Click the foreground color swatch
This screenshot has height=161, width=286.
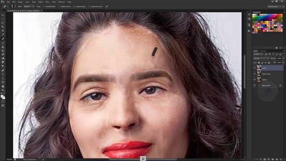(x=2, y=96)
